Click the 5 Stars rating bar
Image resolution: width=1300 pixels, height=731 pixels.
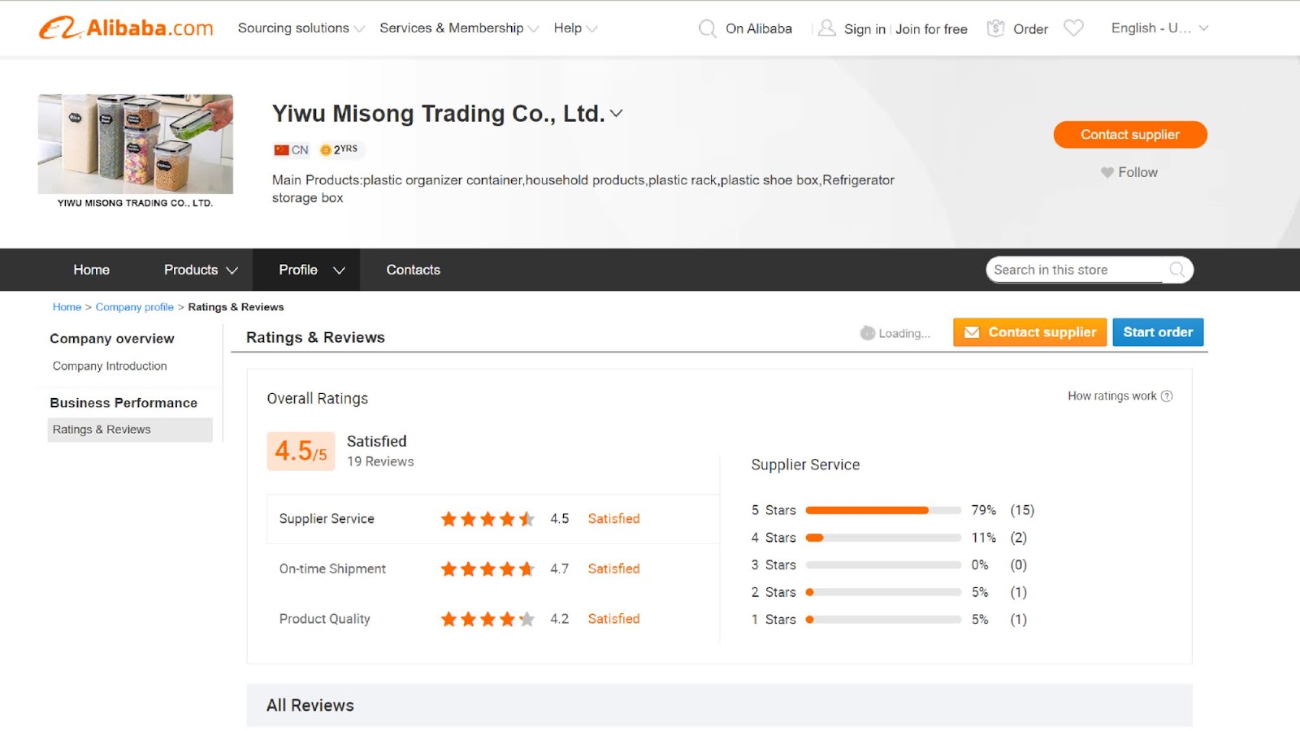[x=883, y=510]
